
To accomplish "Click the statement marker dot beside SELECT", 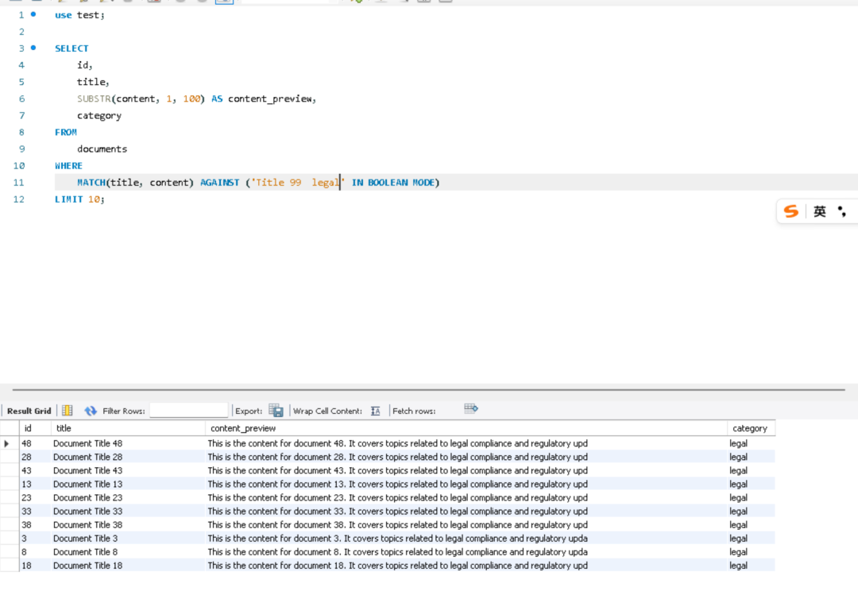I will tap(33, 48).
